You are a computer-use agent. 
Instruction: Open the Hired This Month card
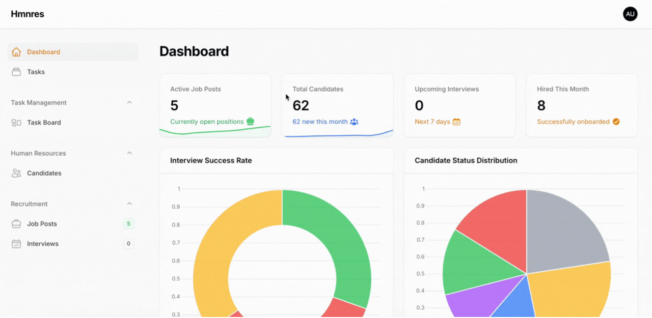tap(582, 105)
